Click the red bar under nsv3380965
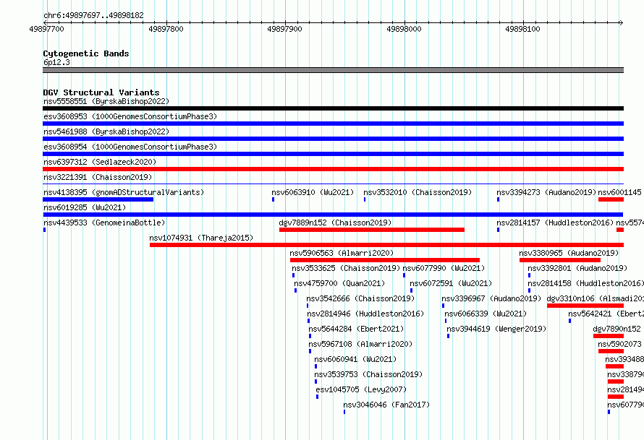This screenshot has width=644, height=440. click(560, 260)
